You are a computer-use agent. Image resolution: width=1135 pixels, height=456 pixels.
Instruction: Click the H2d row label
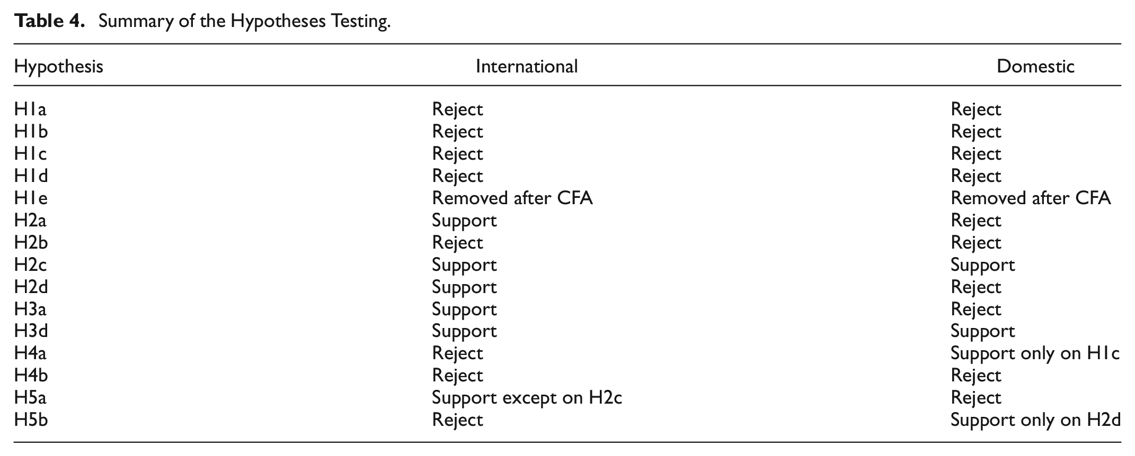coord(31,287)
